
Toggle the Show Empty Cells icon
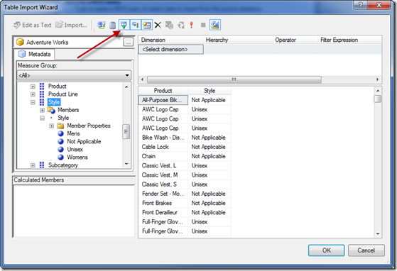[124, 25]
